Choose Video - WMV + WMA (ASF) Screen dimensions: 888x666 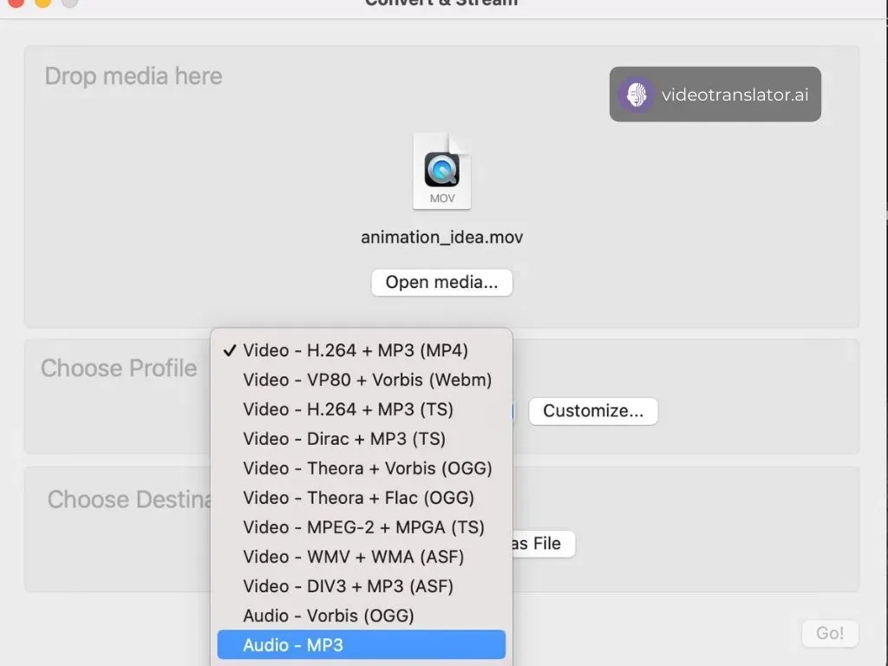click(x=362, y=556)
